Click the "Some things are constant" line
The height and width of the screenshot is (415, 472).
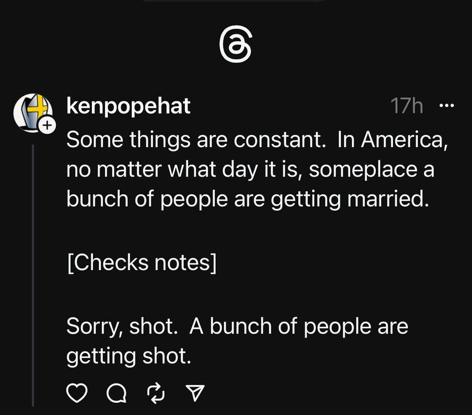click(194, 139)
